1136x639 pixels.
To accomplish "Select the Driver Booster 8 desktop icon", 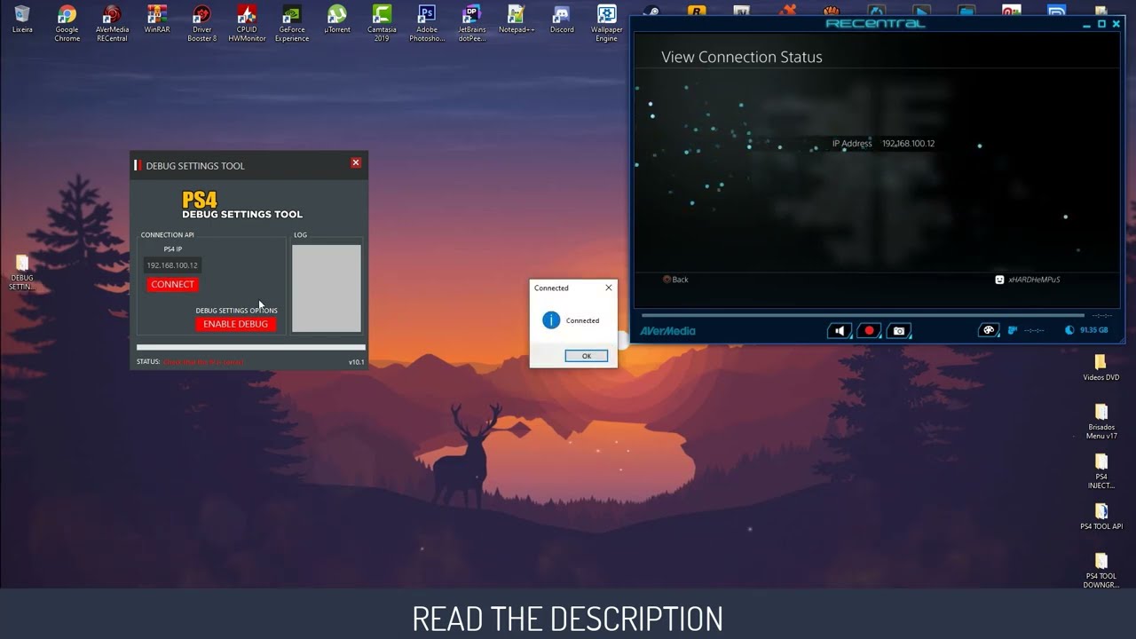I will [x=201, y=23].
